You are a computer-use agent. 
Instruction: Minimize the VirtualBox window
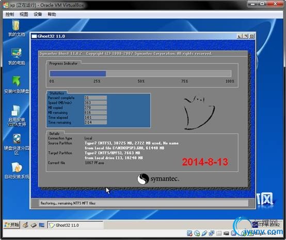(253, 4)
